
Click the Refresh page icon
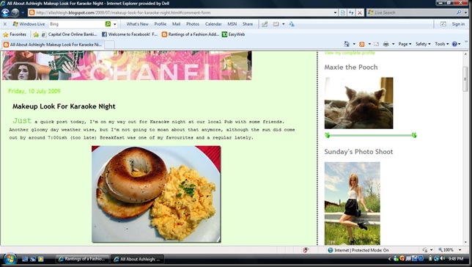coord(351,12)
